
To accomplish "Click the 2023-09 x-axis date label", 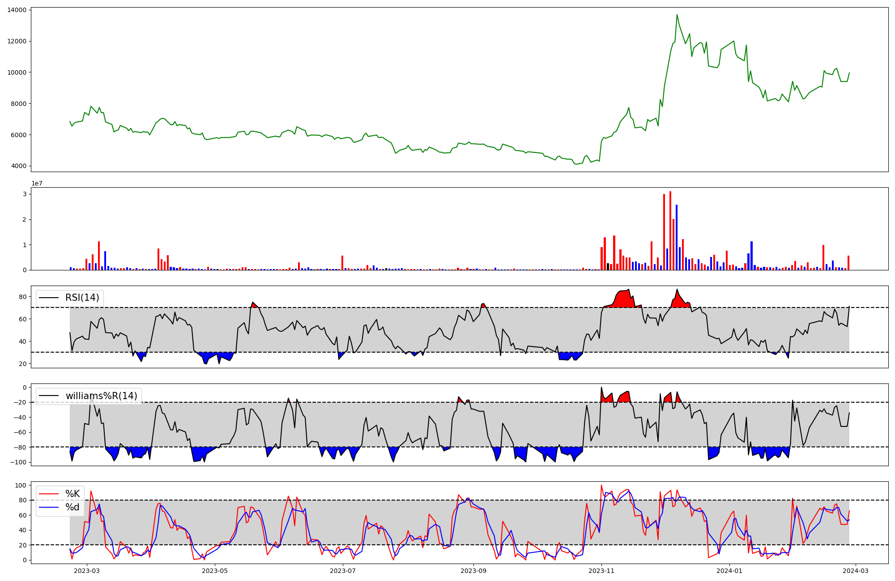I will coord(473,571).
